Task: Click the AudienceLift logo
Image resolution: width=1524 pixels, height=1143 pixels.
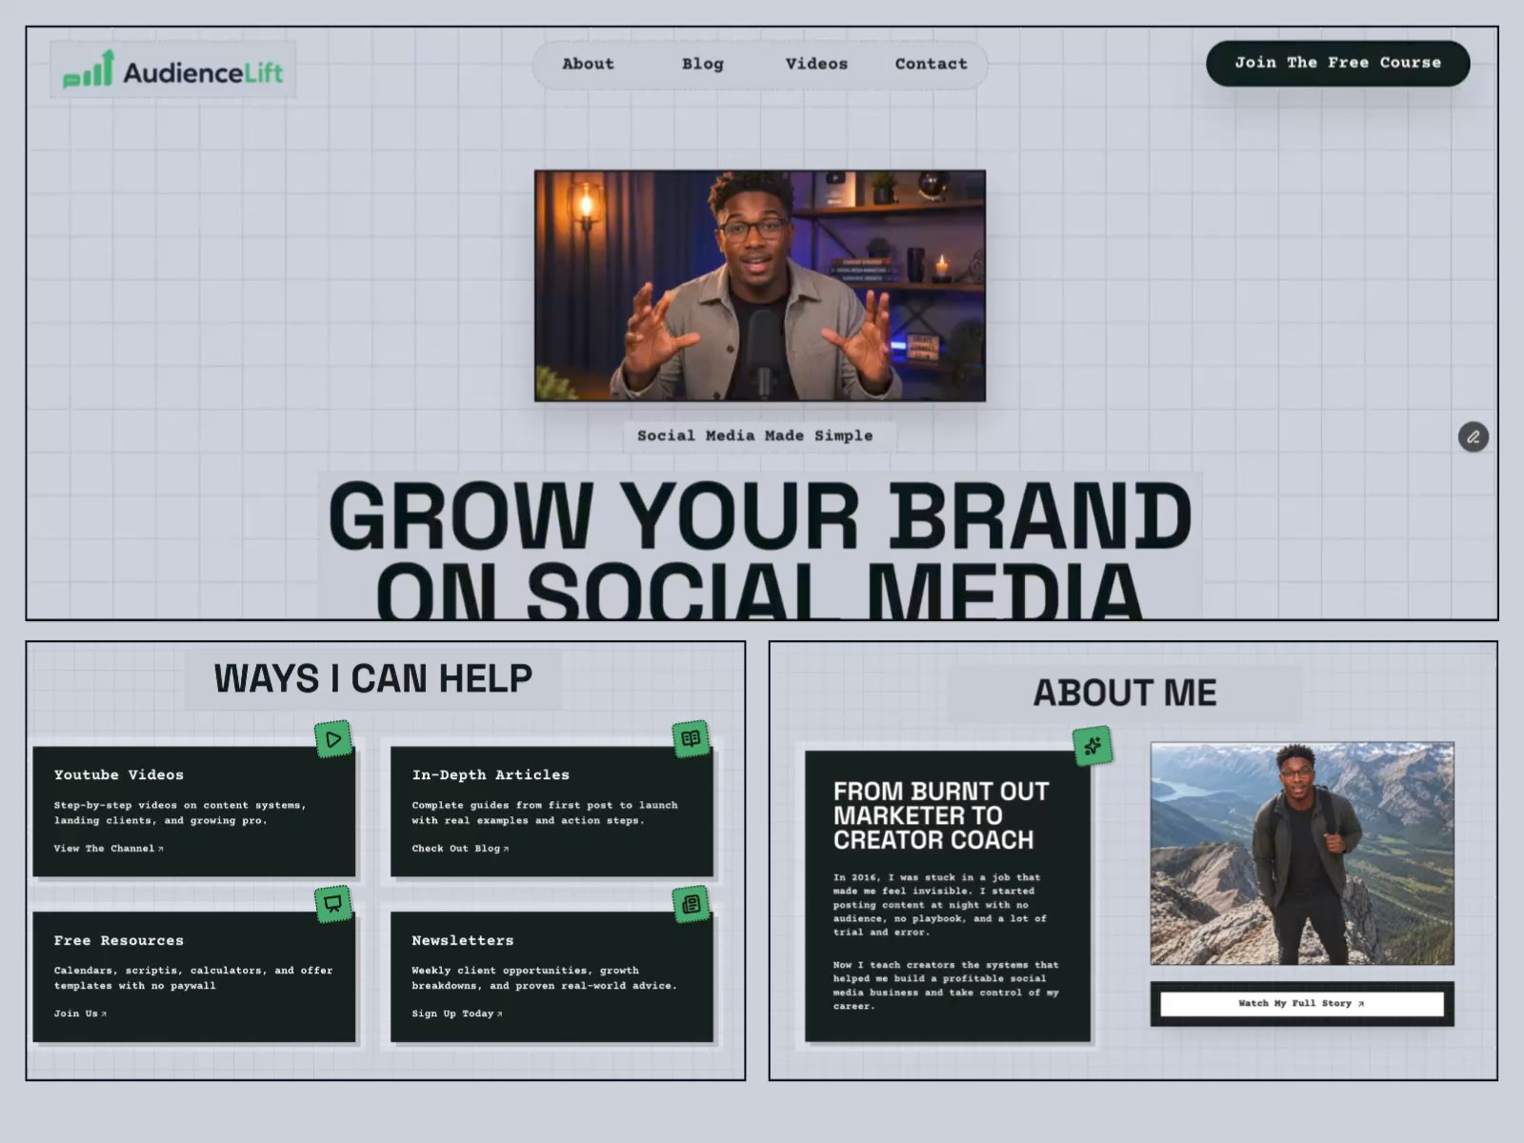Action: point(173,70)
